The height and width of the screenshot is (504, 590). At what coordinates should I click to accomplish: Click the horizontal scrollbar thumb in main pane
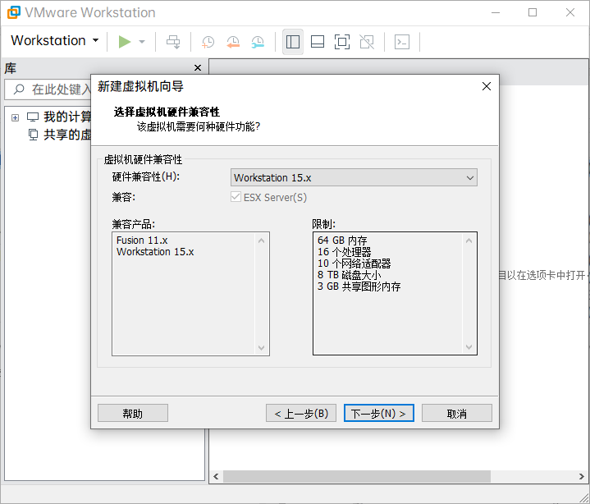tap(357, 477)
